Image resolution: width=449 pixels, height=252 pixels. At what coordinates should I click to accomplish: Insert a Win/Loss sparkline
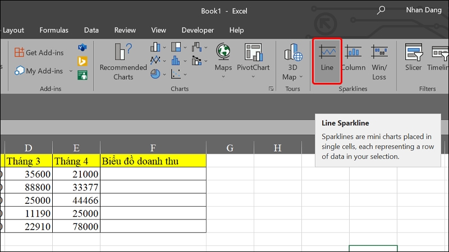(x=379, y=61)
